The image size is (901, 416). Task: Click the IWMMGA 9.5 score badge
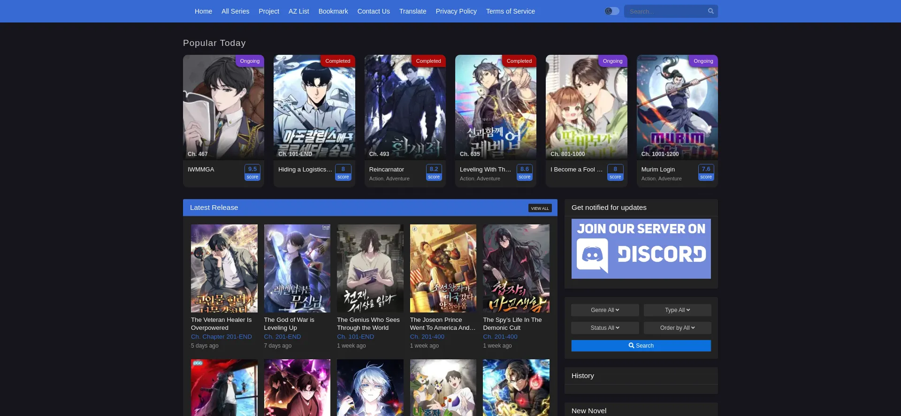(x=252, y=172)
